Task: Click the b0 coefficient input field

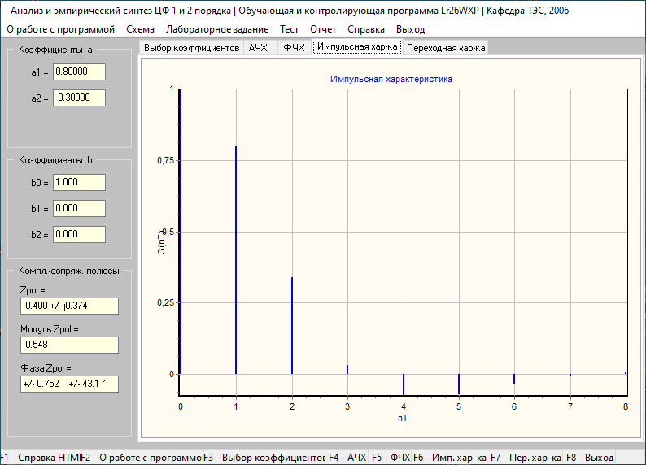Action: (x=79, y=182)
